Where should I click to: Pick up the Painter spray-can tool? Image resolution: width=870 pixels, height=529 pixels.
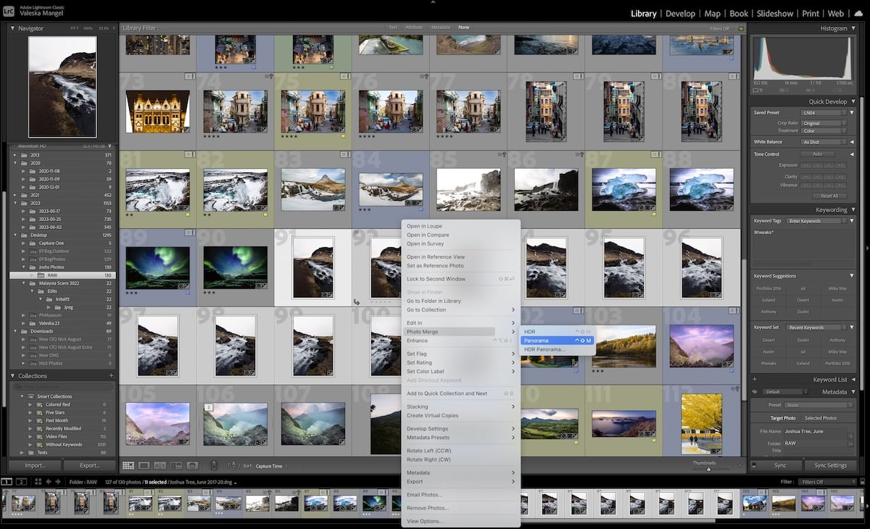point(214,466)
